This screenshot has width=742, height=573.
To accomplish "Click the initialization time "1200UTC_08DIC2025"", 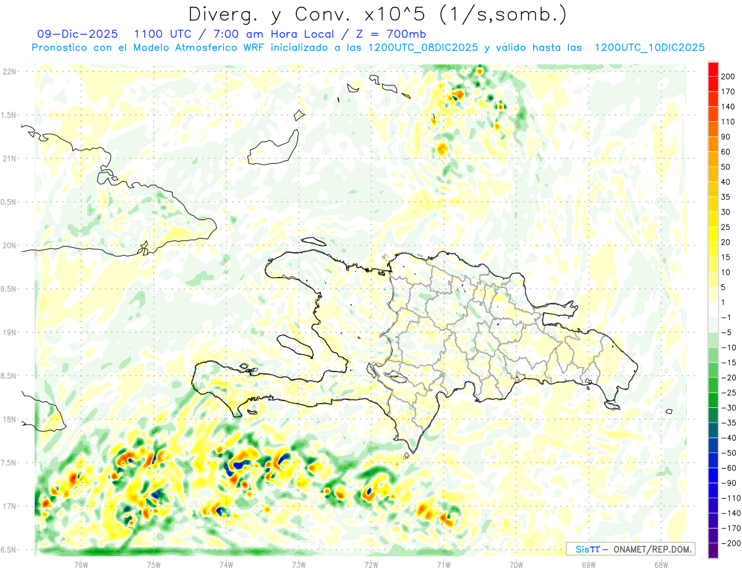I will [x=424, y=48].
